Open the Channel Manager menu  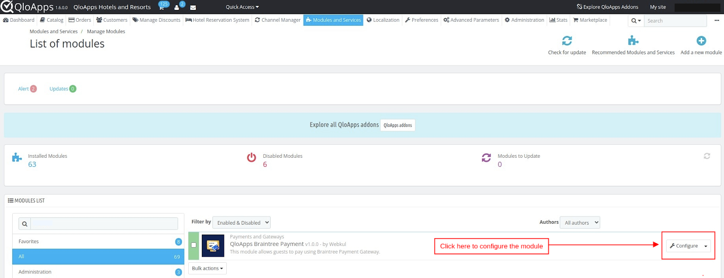coord(278,20)
